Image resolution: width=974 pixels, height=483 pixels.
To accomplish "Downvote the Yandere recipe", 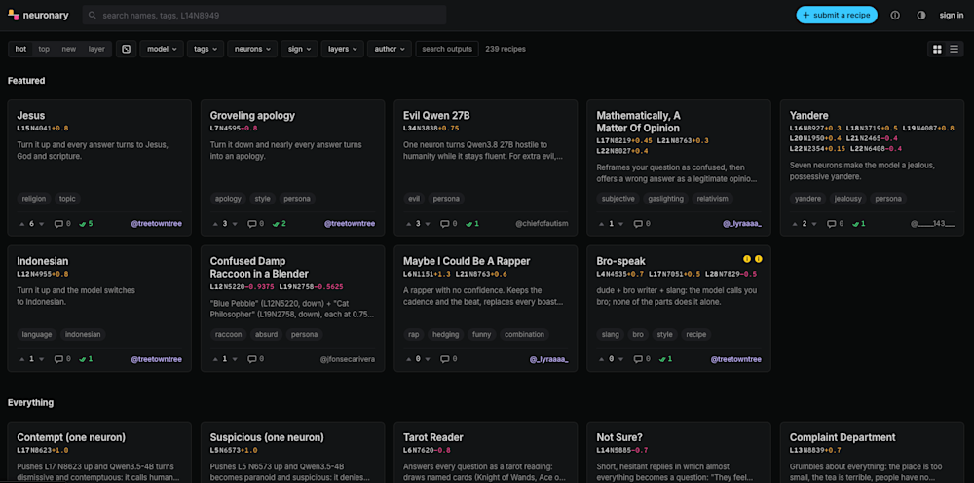I will pyautogui.click(x=814, y=224).
